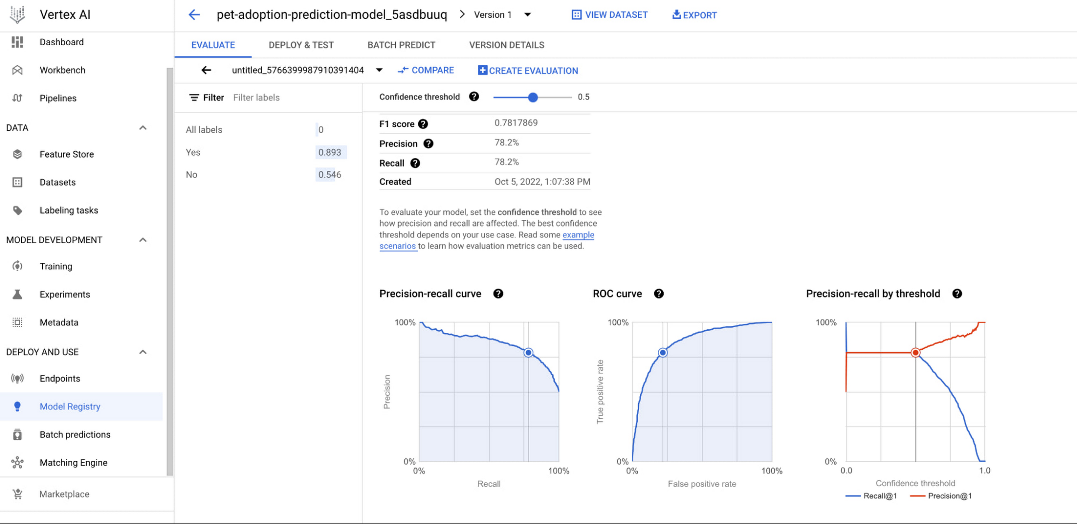
Task: Click the Workbench sidebar icon
Action: [17, 70]
